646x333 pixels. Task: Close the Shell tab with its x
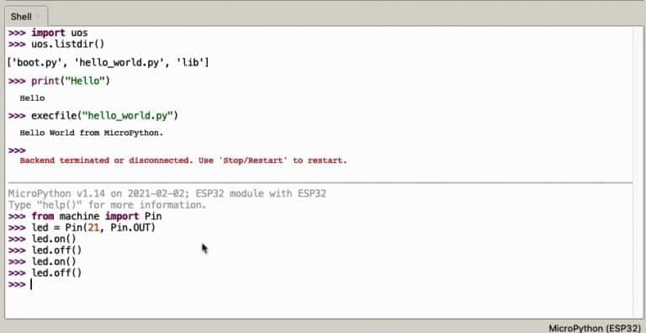click(x=39, y=17)
